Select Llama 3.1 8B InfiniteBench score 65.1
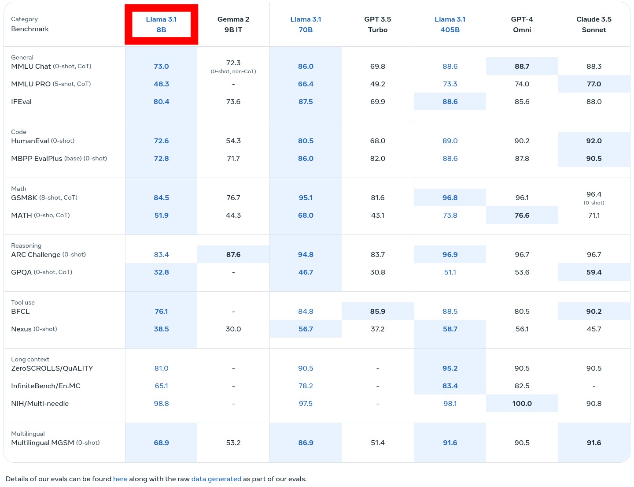Screen dimensions: 634x487 coord(162,386)
